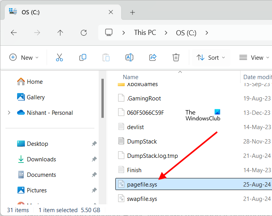Select the swapfile.sys file

(x=142, y=199)
